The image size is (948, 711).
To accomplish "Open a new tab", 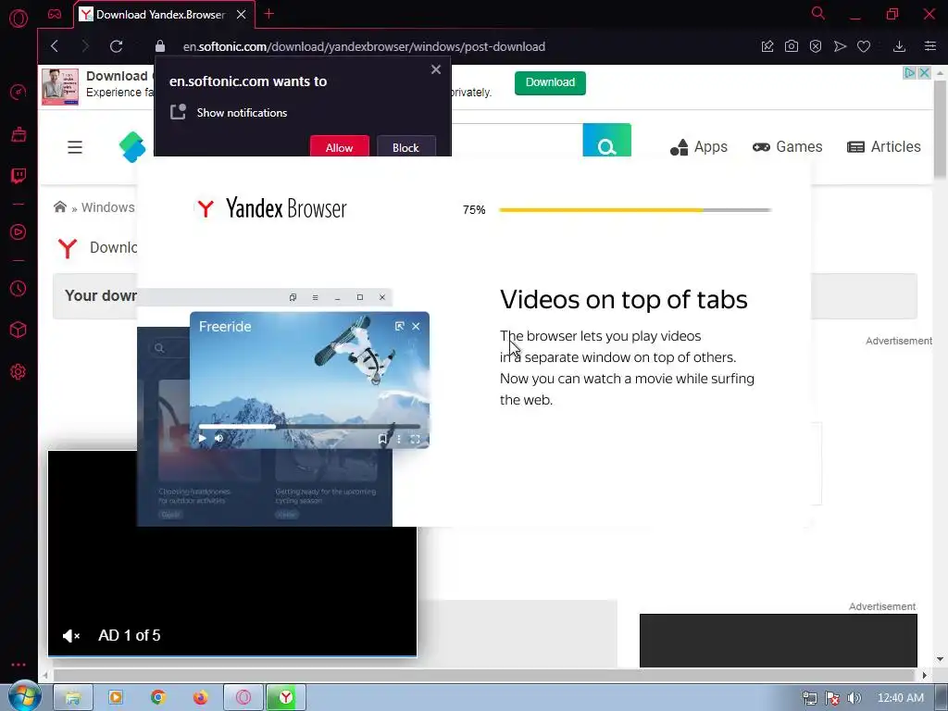I will click(269, 14).
